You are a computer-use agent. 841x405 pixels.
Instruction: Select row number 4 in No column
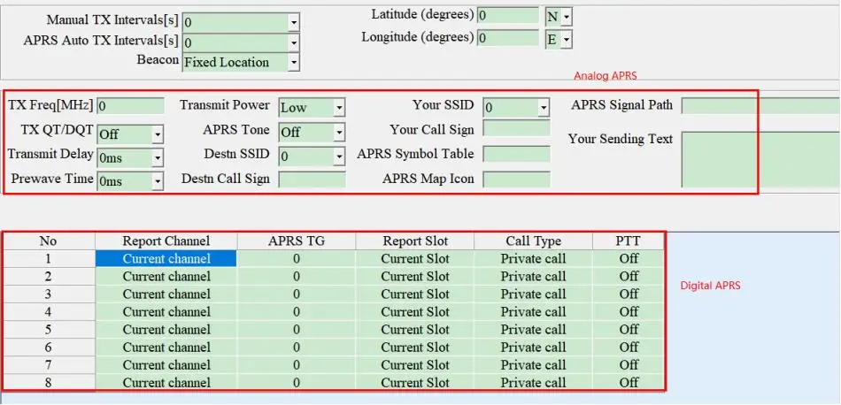coord(49,312)
